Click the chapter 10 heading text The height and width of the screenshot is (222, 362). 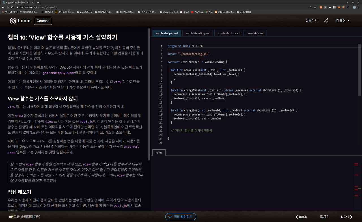click(x=62, y=37)
